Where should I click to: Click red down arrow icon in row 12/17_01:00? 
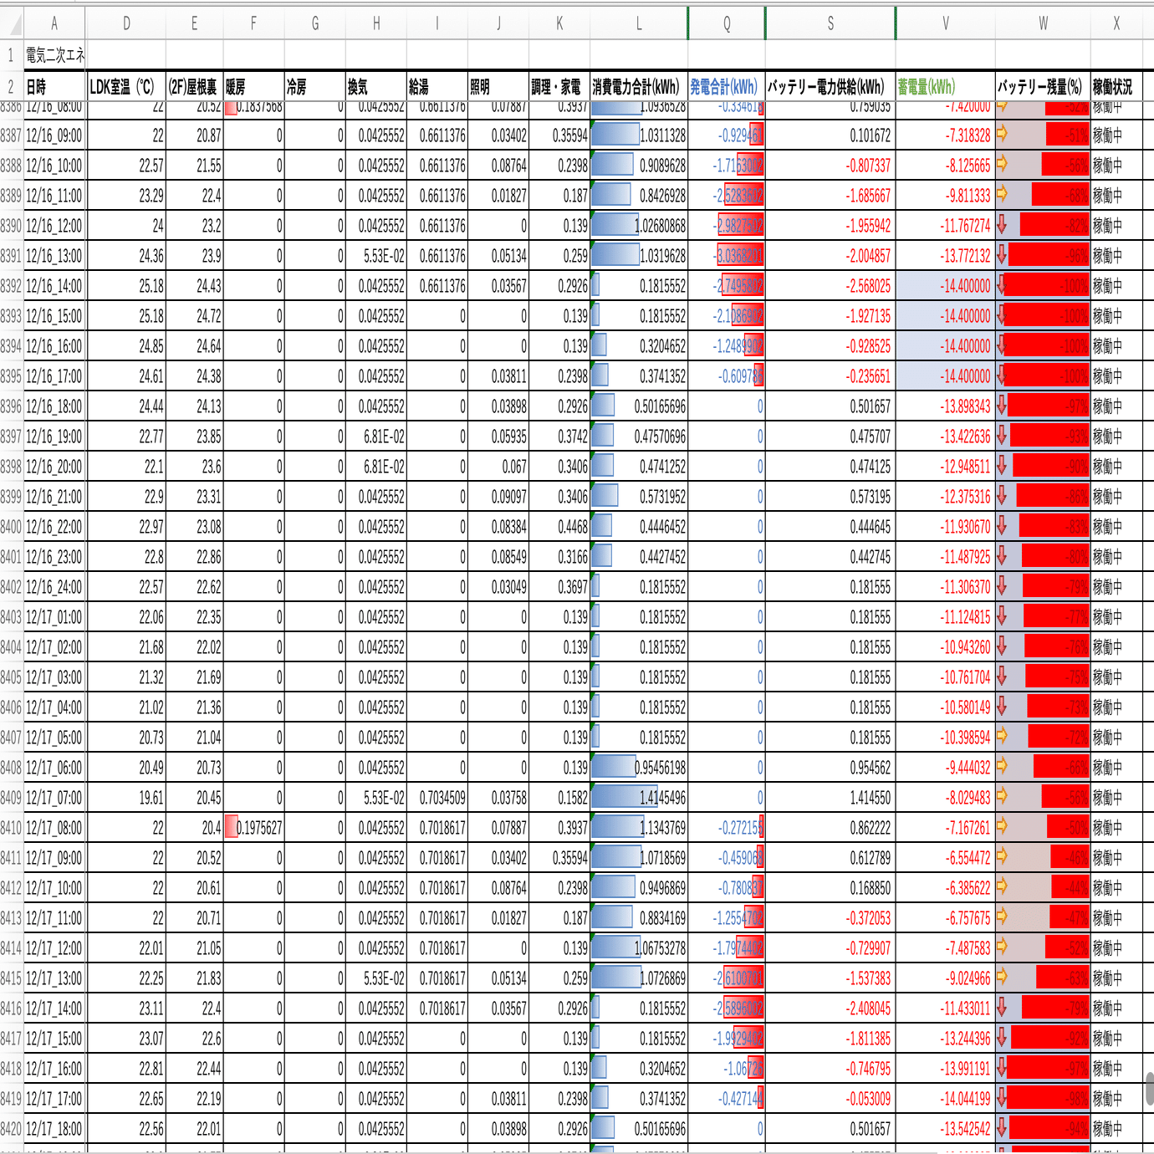pos(1002,615)
